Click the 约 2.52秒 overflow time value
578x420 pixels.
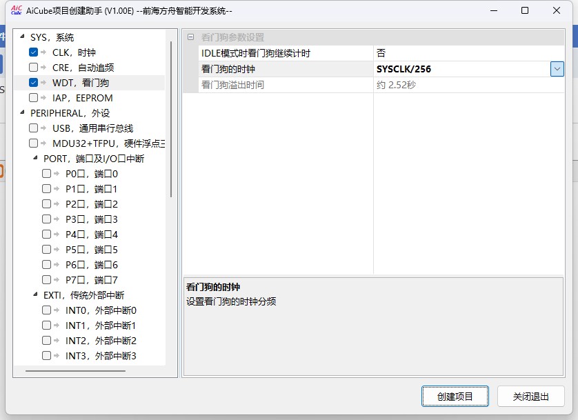click(x=397, y=85)
